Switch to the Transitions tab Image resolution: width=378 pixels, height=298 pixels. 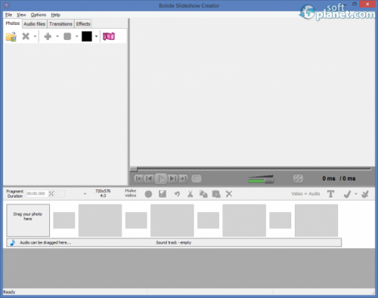coord(60,24)
